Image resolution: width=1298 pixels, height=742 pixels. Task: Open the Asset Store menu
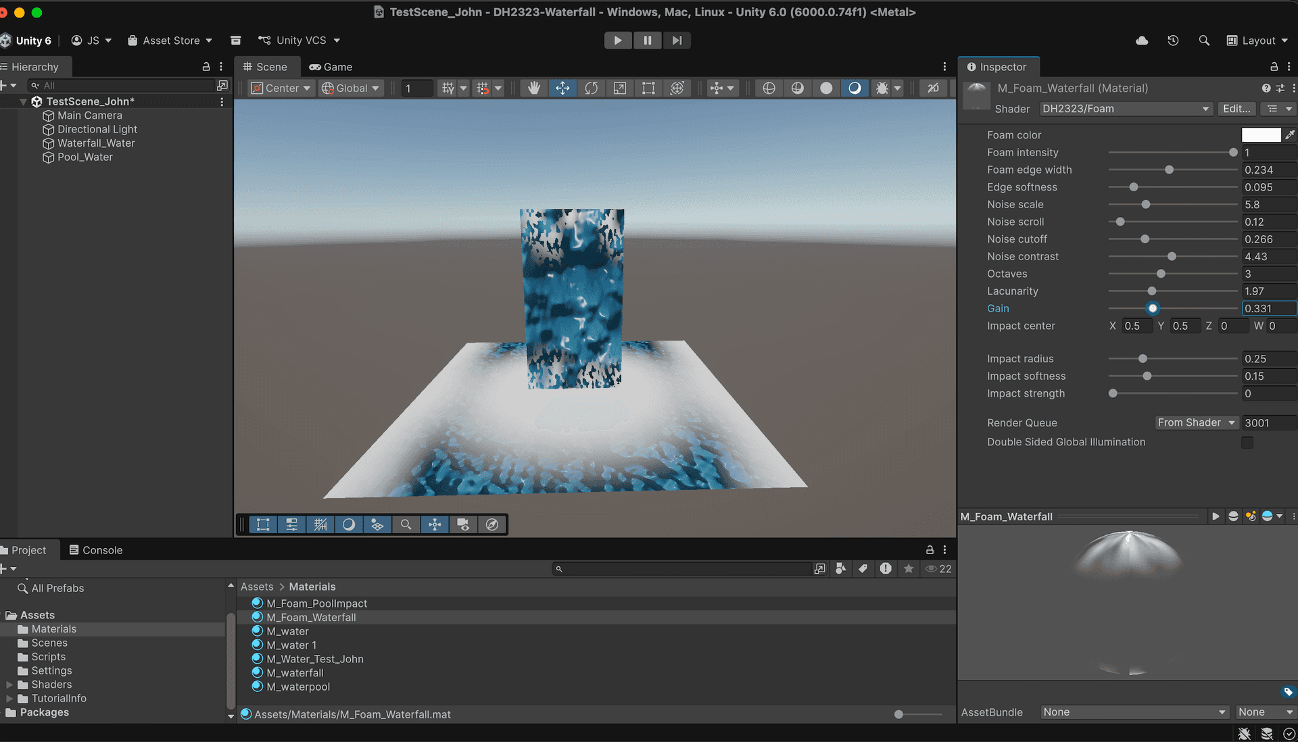[170, 41]
